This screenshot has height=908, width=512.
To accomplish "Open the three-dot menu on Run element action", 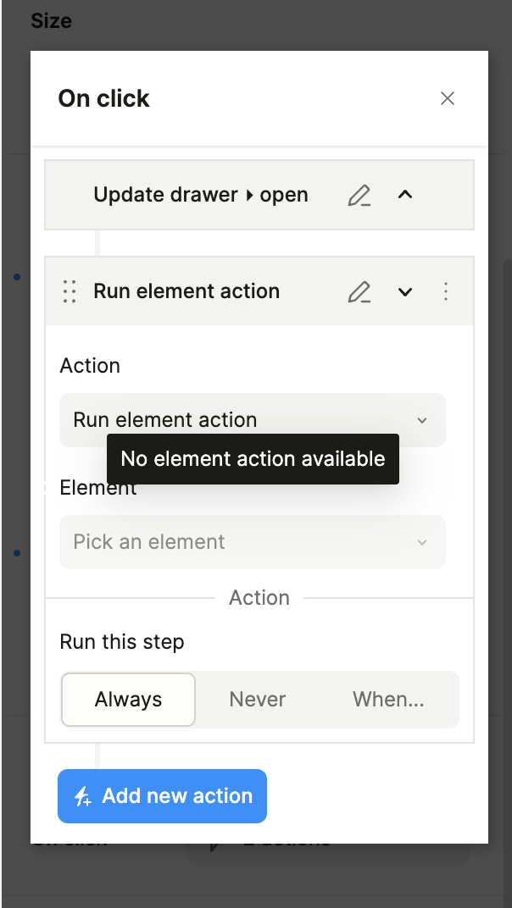I will (x=446, y=291).
